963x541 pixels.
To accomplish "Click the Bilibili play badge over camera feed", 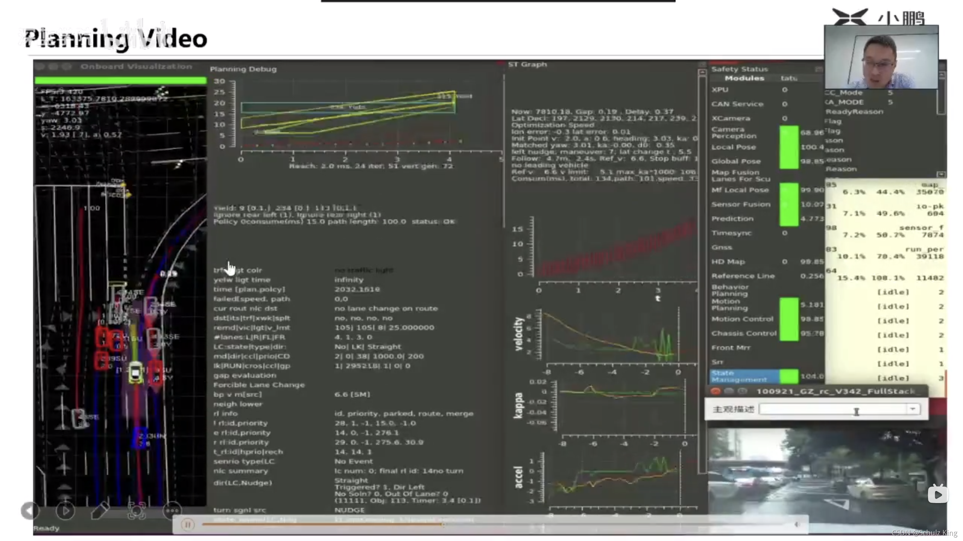I will (937, 494).
